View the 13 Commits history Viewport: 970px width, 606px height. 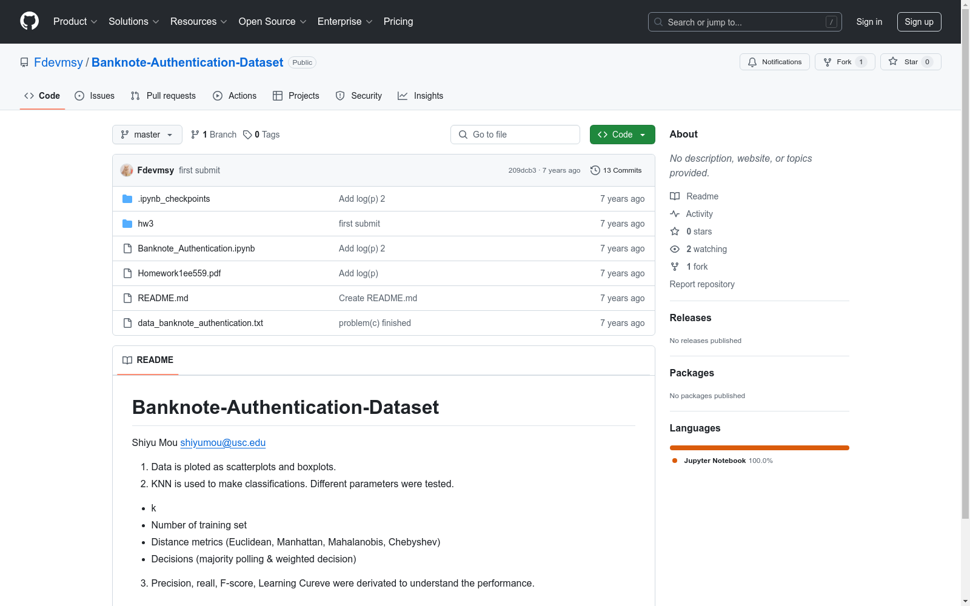click(x=616, y=170)
